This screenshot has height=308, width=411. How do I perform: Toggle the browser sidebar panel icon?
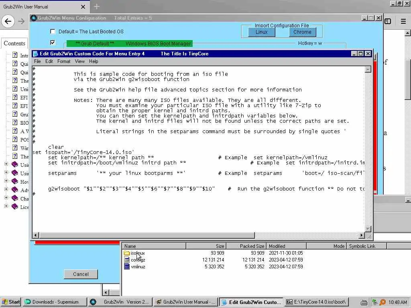click(388, 21)
